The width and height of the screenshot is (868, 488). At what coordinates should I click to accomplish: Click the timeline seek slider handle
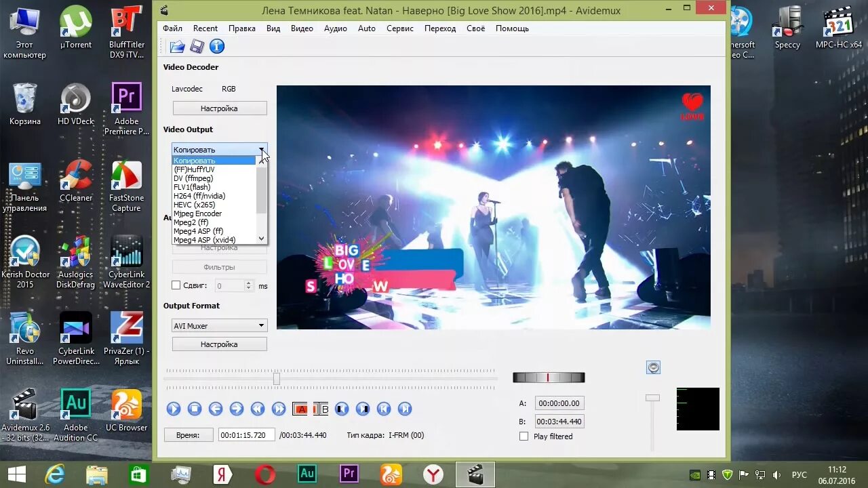pyautogui.click(x=276, y=379)
